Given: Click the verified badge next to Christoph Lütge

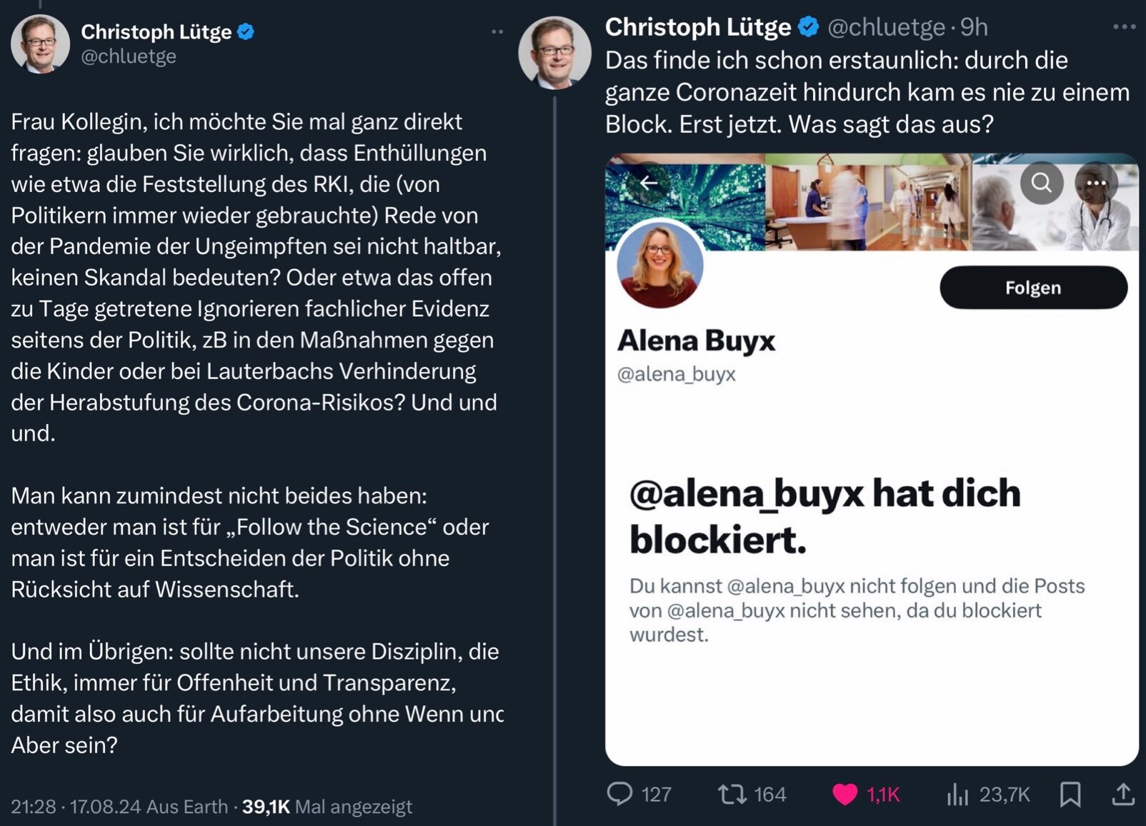Looking at the screenshot, I should [246, 31].
